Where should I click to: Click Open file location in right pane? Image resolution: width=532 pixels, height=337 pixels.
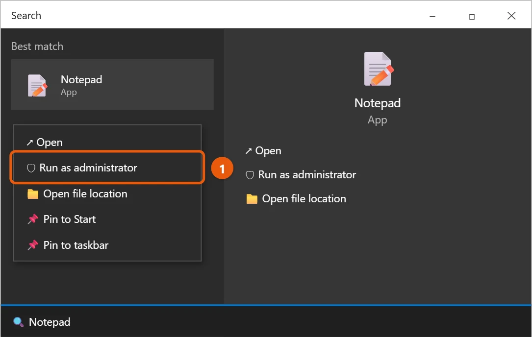point(296,199)
